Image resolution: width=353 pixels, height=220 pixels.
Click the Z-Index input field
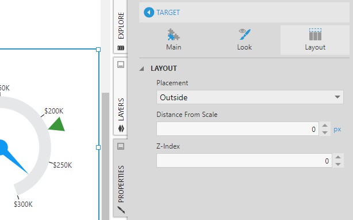click(244, 161)
